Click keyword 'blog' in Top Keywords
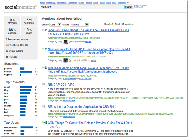 (x=6, y=90)
